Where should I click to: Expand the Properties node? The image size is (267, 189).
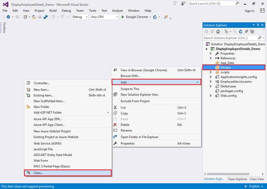click(x=211, y=53)
